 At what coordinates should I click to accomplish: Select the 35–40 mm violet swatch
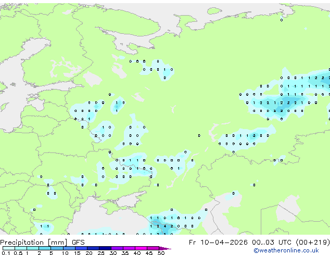[x=129, y=248]
